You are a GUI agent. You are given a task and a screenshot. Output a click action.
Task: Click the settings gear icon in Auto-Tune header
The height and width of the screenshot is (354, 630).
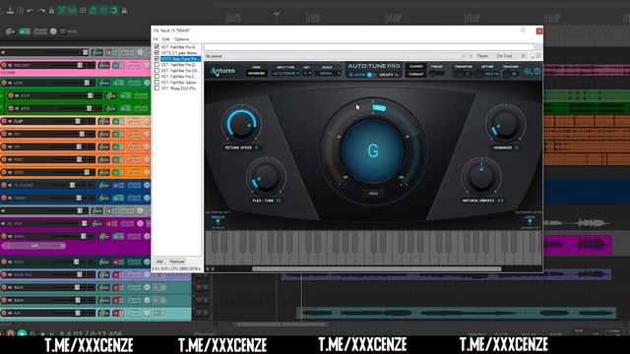(528, 72)
